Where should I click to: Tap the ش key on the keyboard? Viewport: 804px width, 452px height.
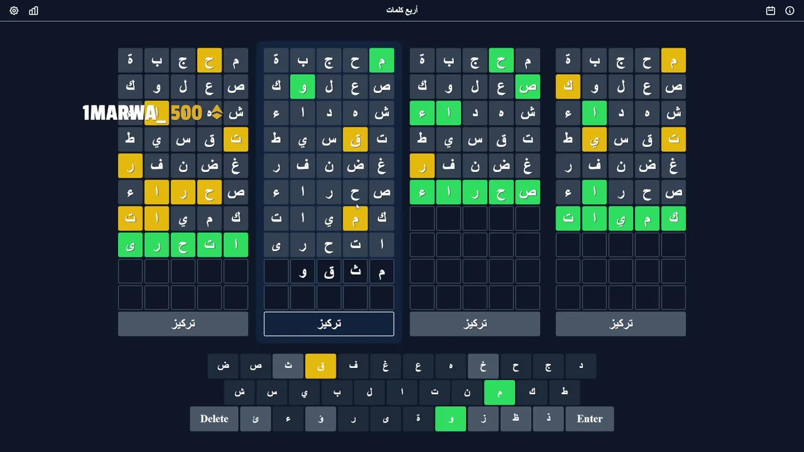coord(239,392)
